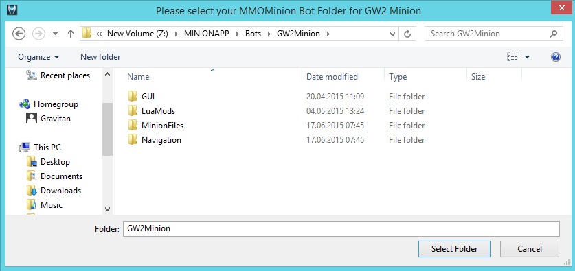Select Homegroup in the navigation pane
575x271 pixels.
56,104
